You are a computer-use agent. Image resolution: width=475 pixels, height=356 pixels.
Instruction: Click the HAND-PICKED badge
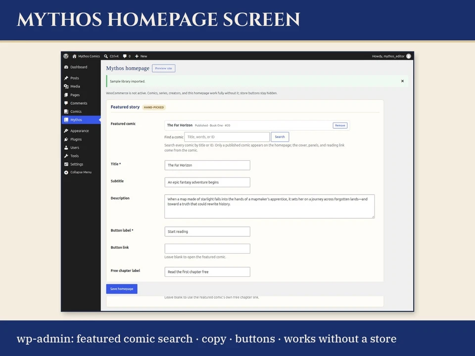(154, 107)
